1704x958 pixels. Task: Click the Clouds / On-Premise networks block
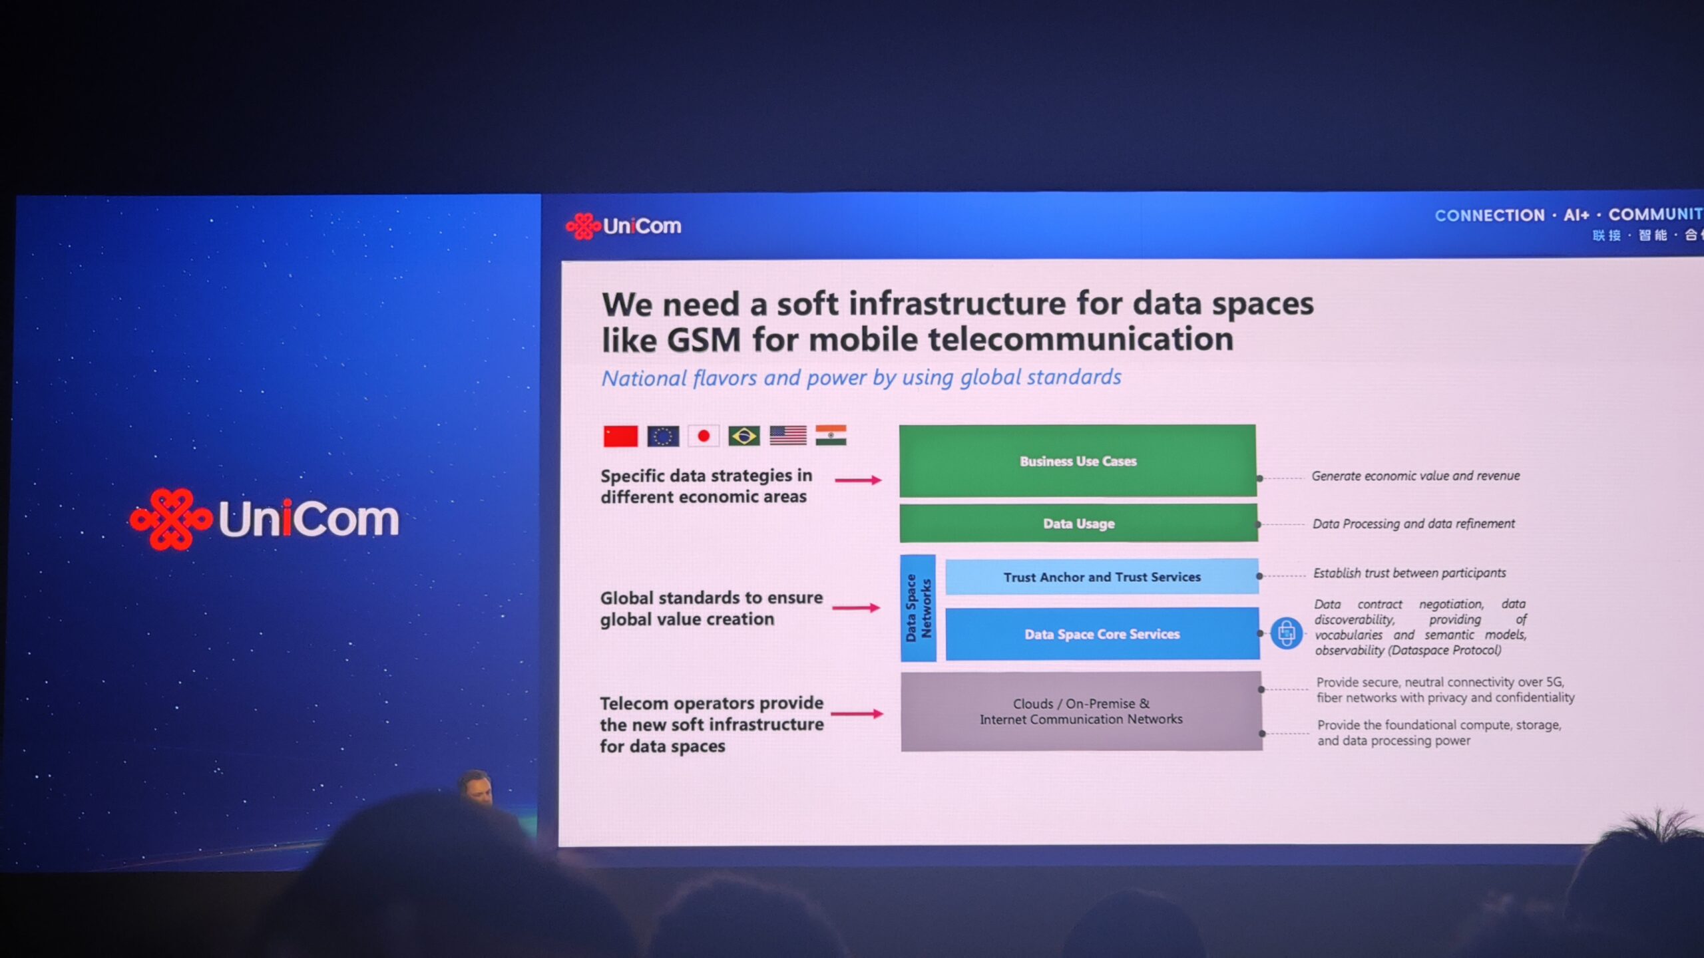(1081, 711)
